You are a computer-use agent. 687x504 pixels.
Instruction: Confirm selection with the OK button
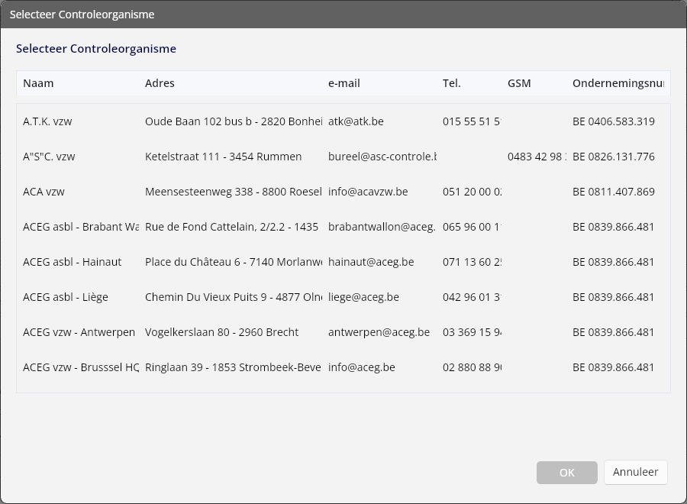566,473
